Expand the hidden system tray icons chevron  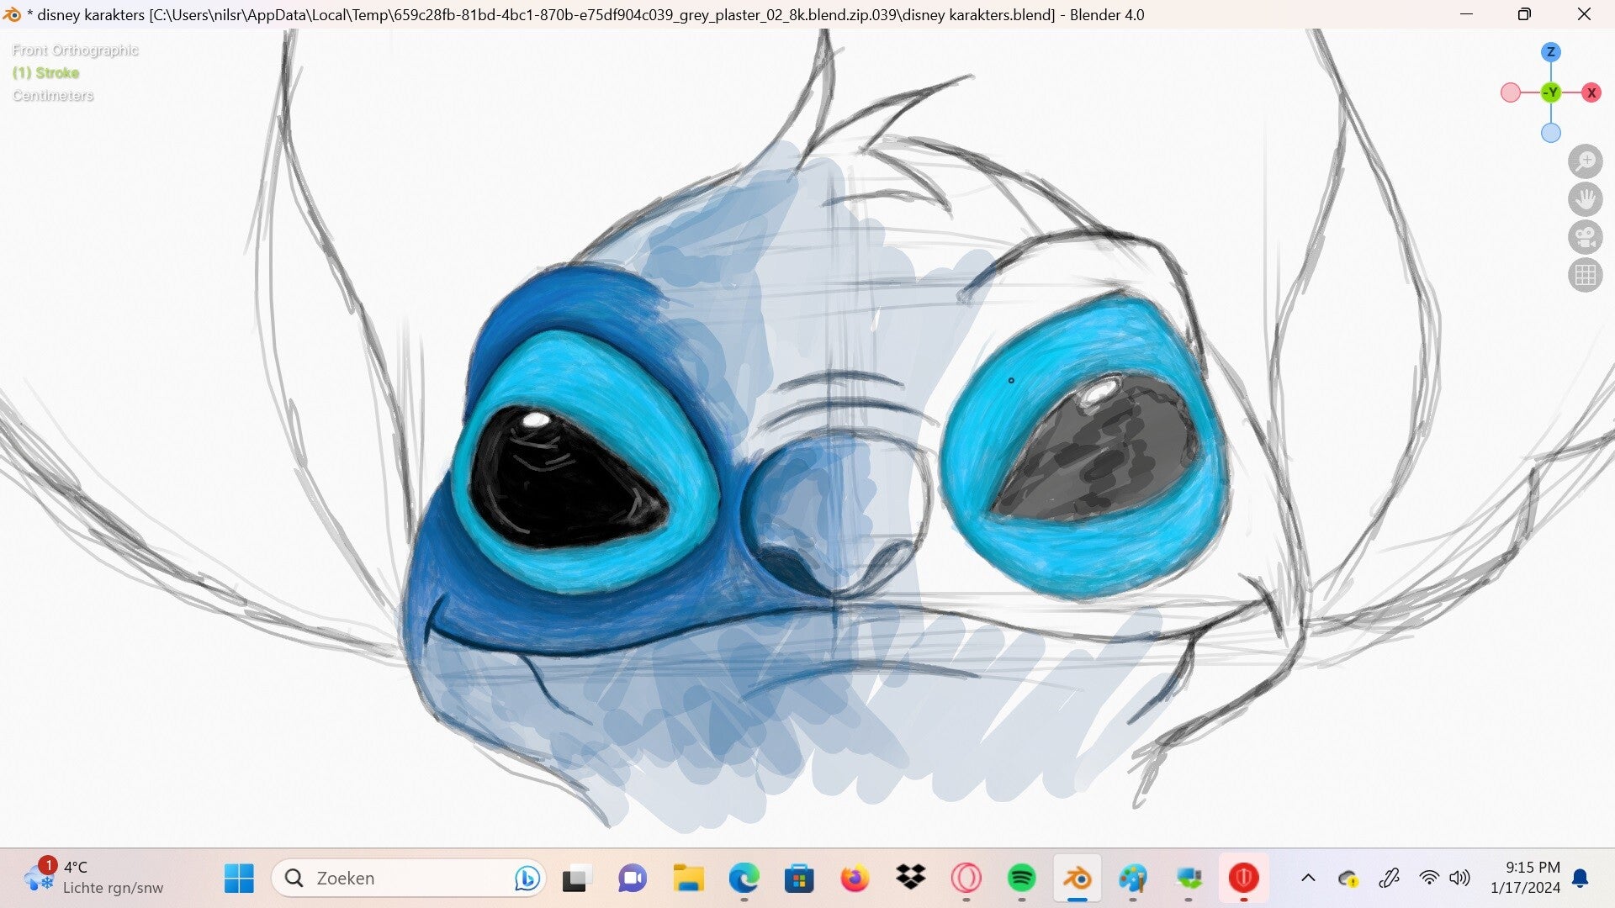click(1308, 879)
